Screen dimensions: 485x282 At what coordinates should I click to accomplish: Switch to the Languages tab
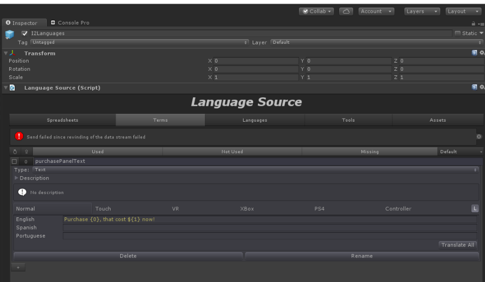click(x=255, y=120)
